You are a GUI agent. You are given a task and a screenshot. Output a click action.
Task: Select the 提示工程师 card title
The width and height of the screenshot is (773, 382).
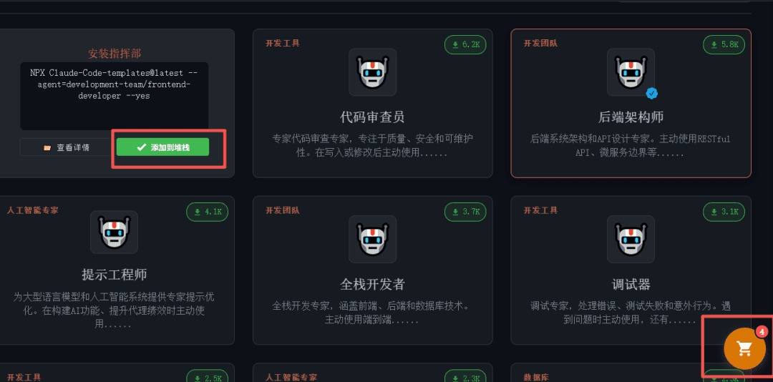click(x=114, y=274)
